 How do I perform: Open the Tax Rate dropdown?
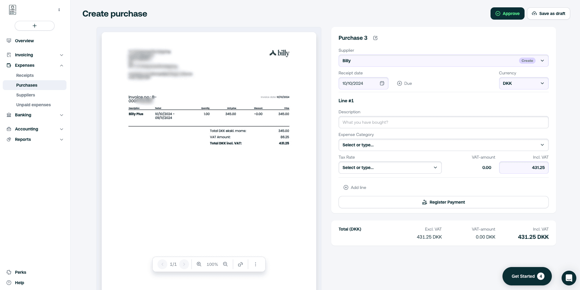click(390, 168)
